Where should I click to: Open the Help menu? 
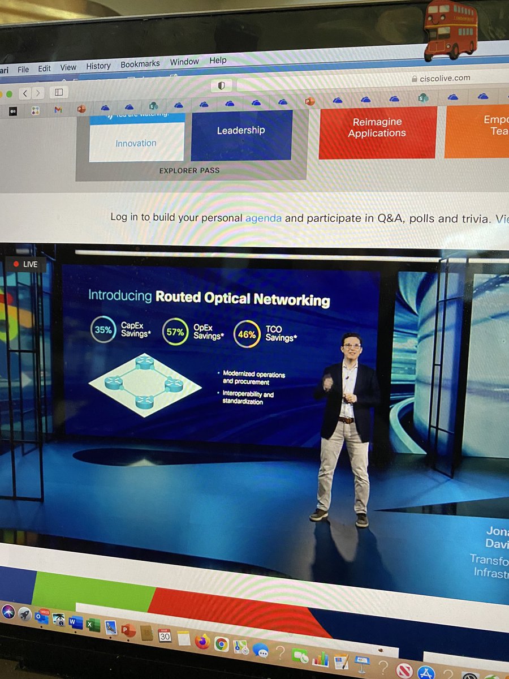pos(218,60)
